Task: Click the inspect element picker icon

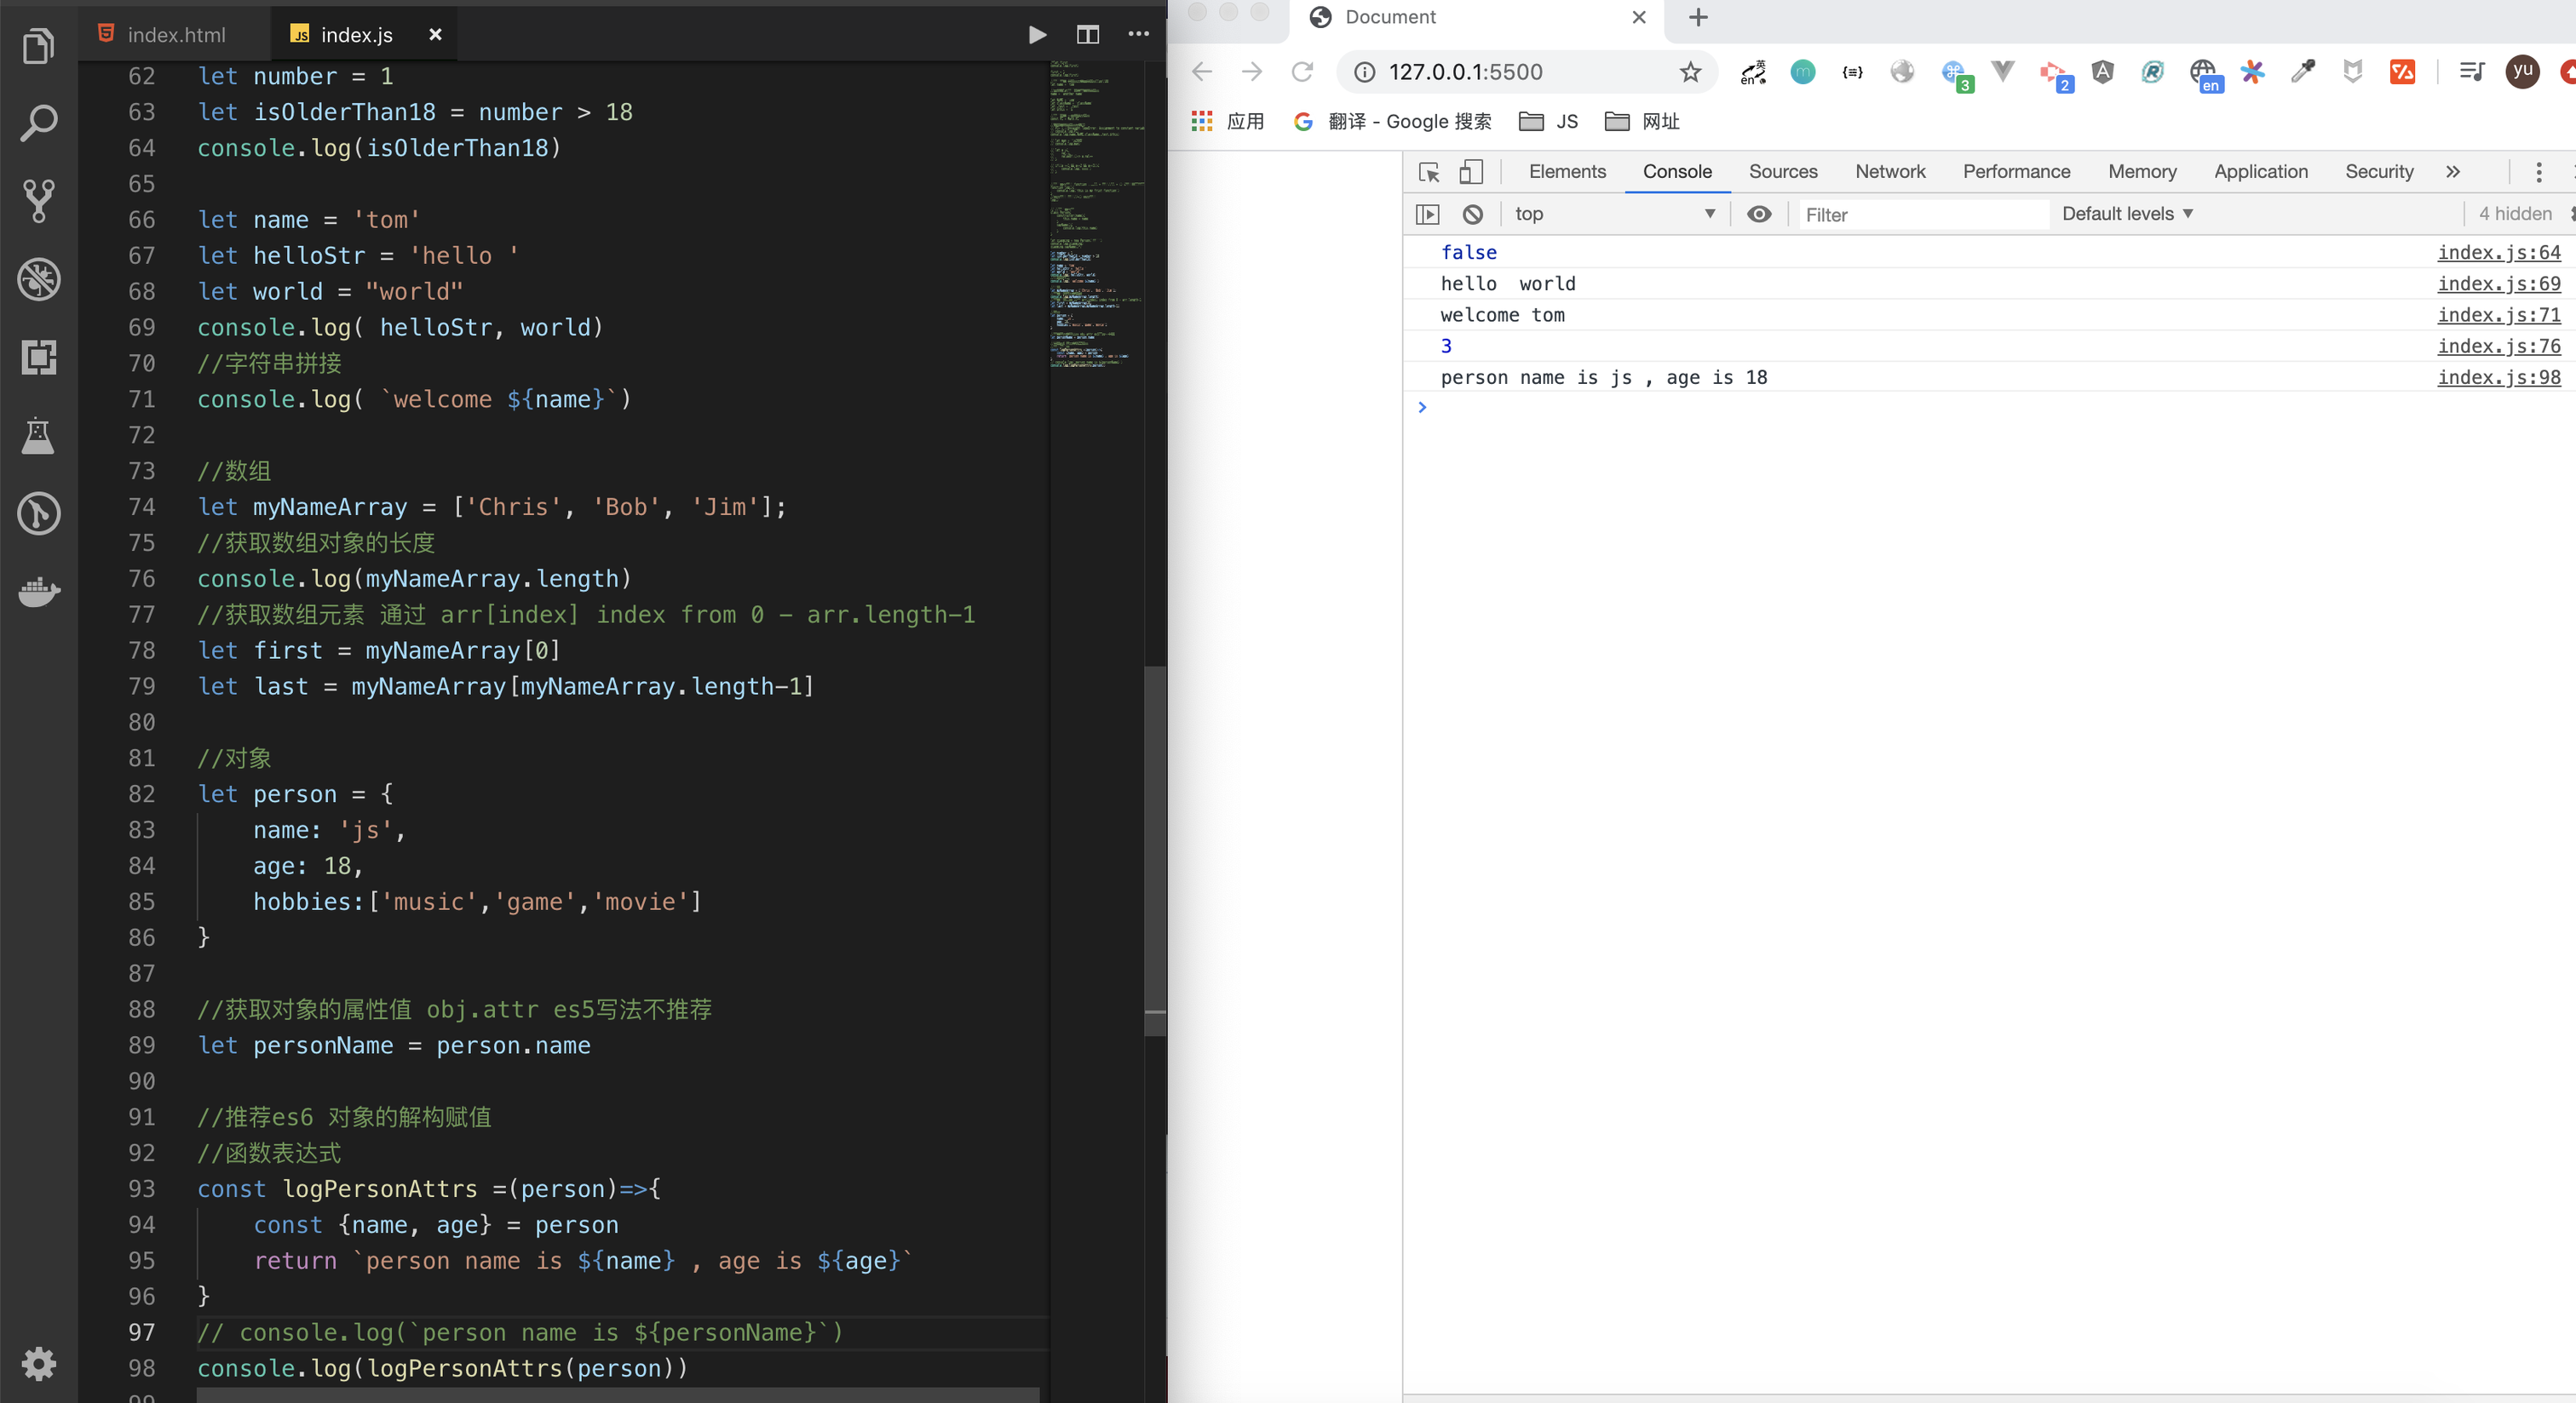Action: point(1429,172)
